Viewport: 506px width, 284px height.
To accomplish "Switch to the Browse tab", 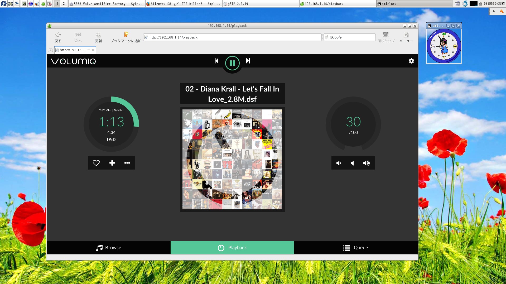I will point(108,247).
